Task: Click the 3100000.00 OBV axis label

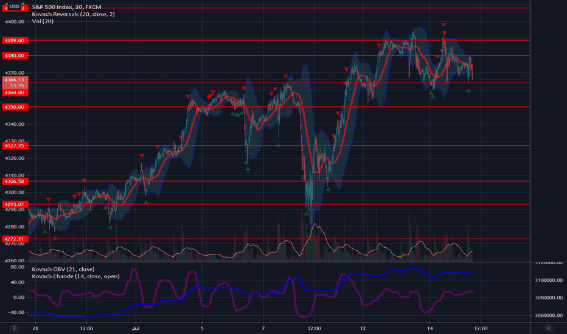Action: 549,280
